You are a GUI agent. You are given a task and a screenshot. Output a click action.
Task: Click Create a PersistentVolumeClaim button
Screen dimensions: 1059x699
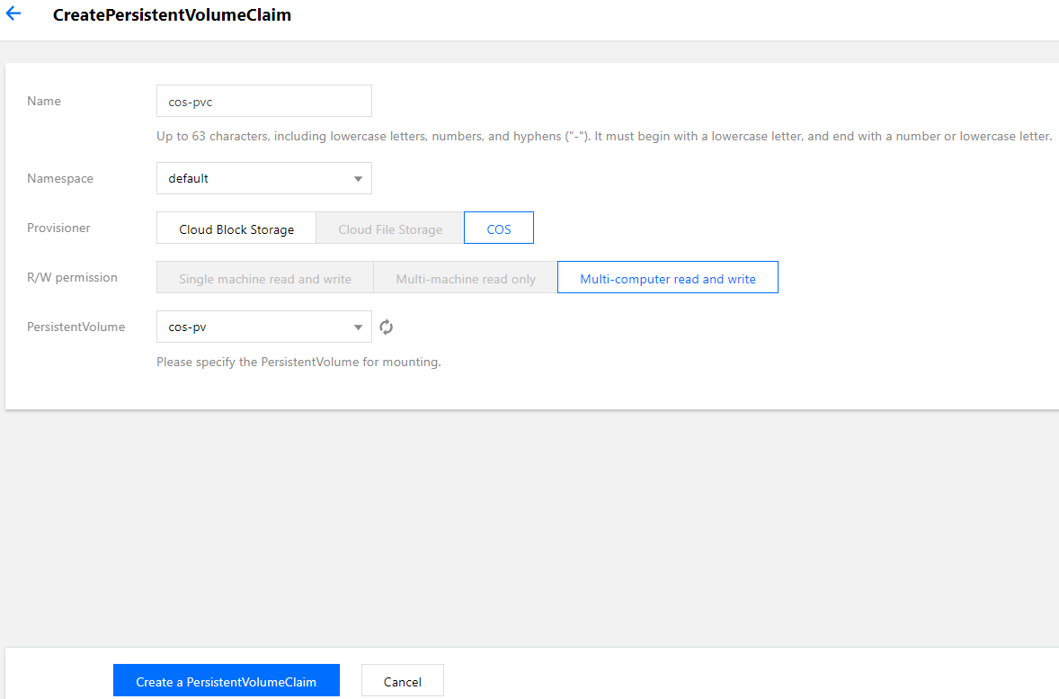pyautogui.click(x=227, y=681)
